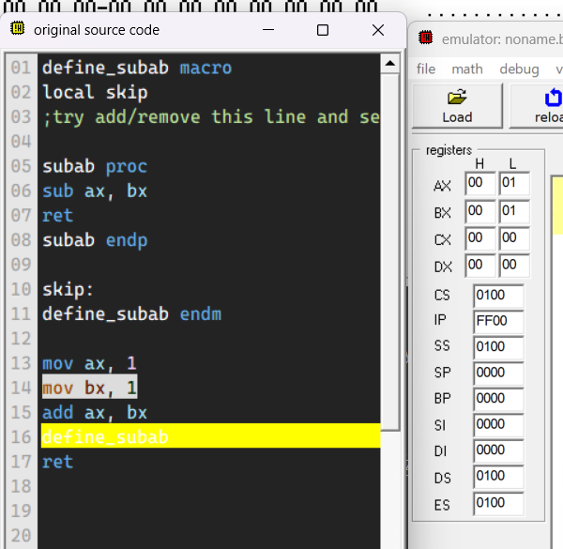
Task: Open the file menu in emulator
Action: pos(426,69)
